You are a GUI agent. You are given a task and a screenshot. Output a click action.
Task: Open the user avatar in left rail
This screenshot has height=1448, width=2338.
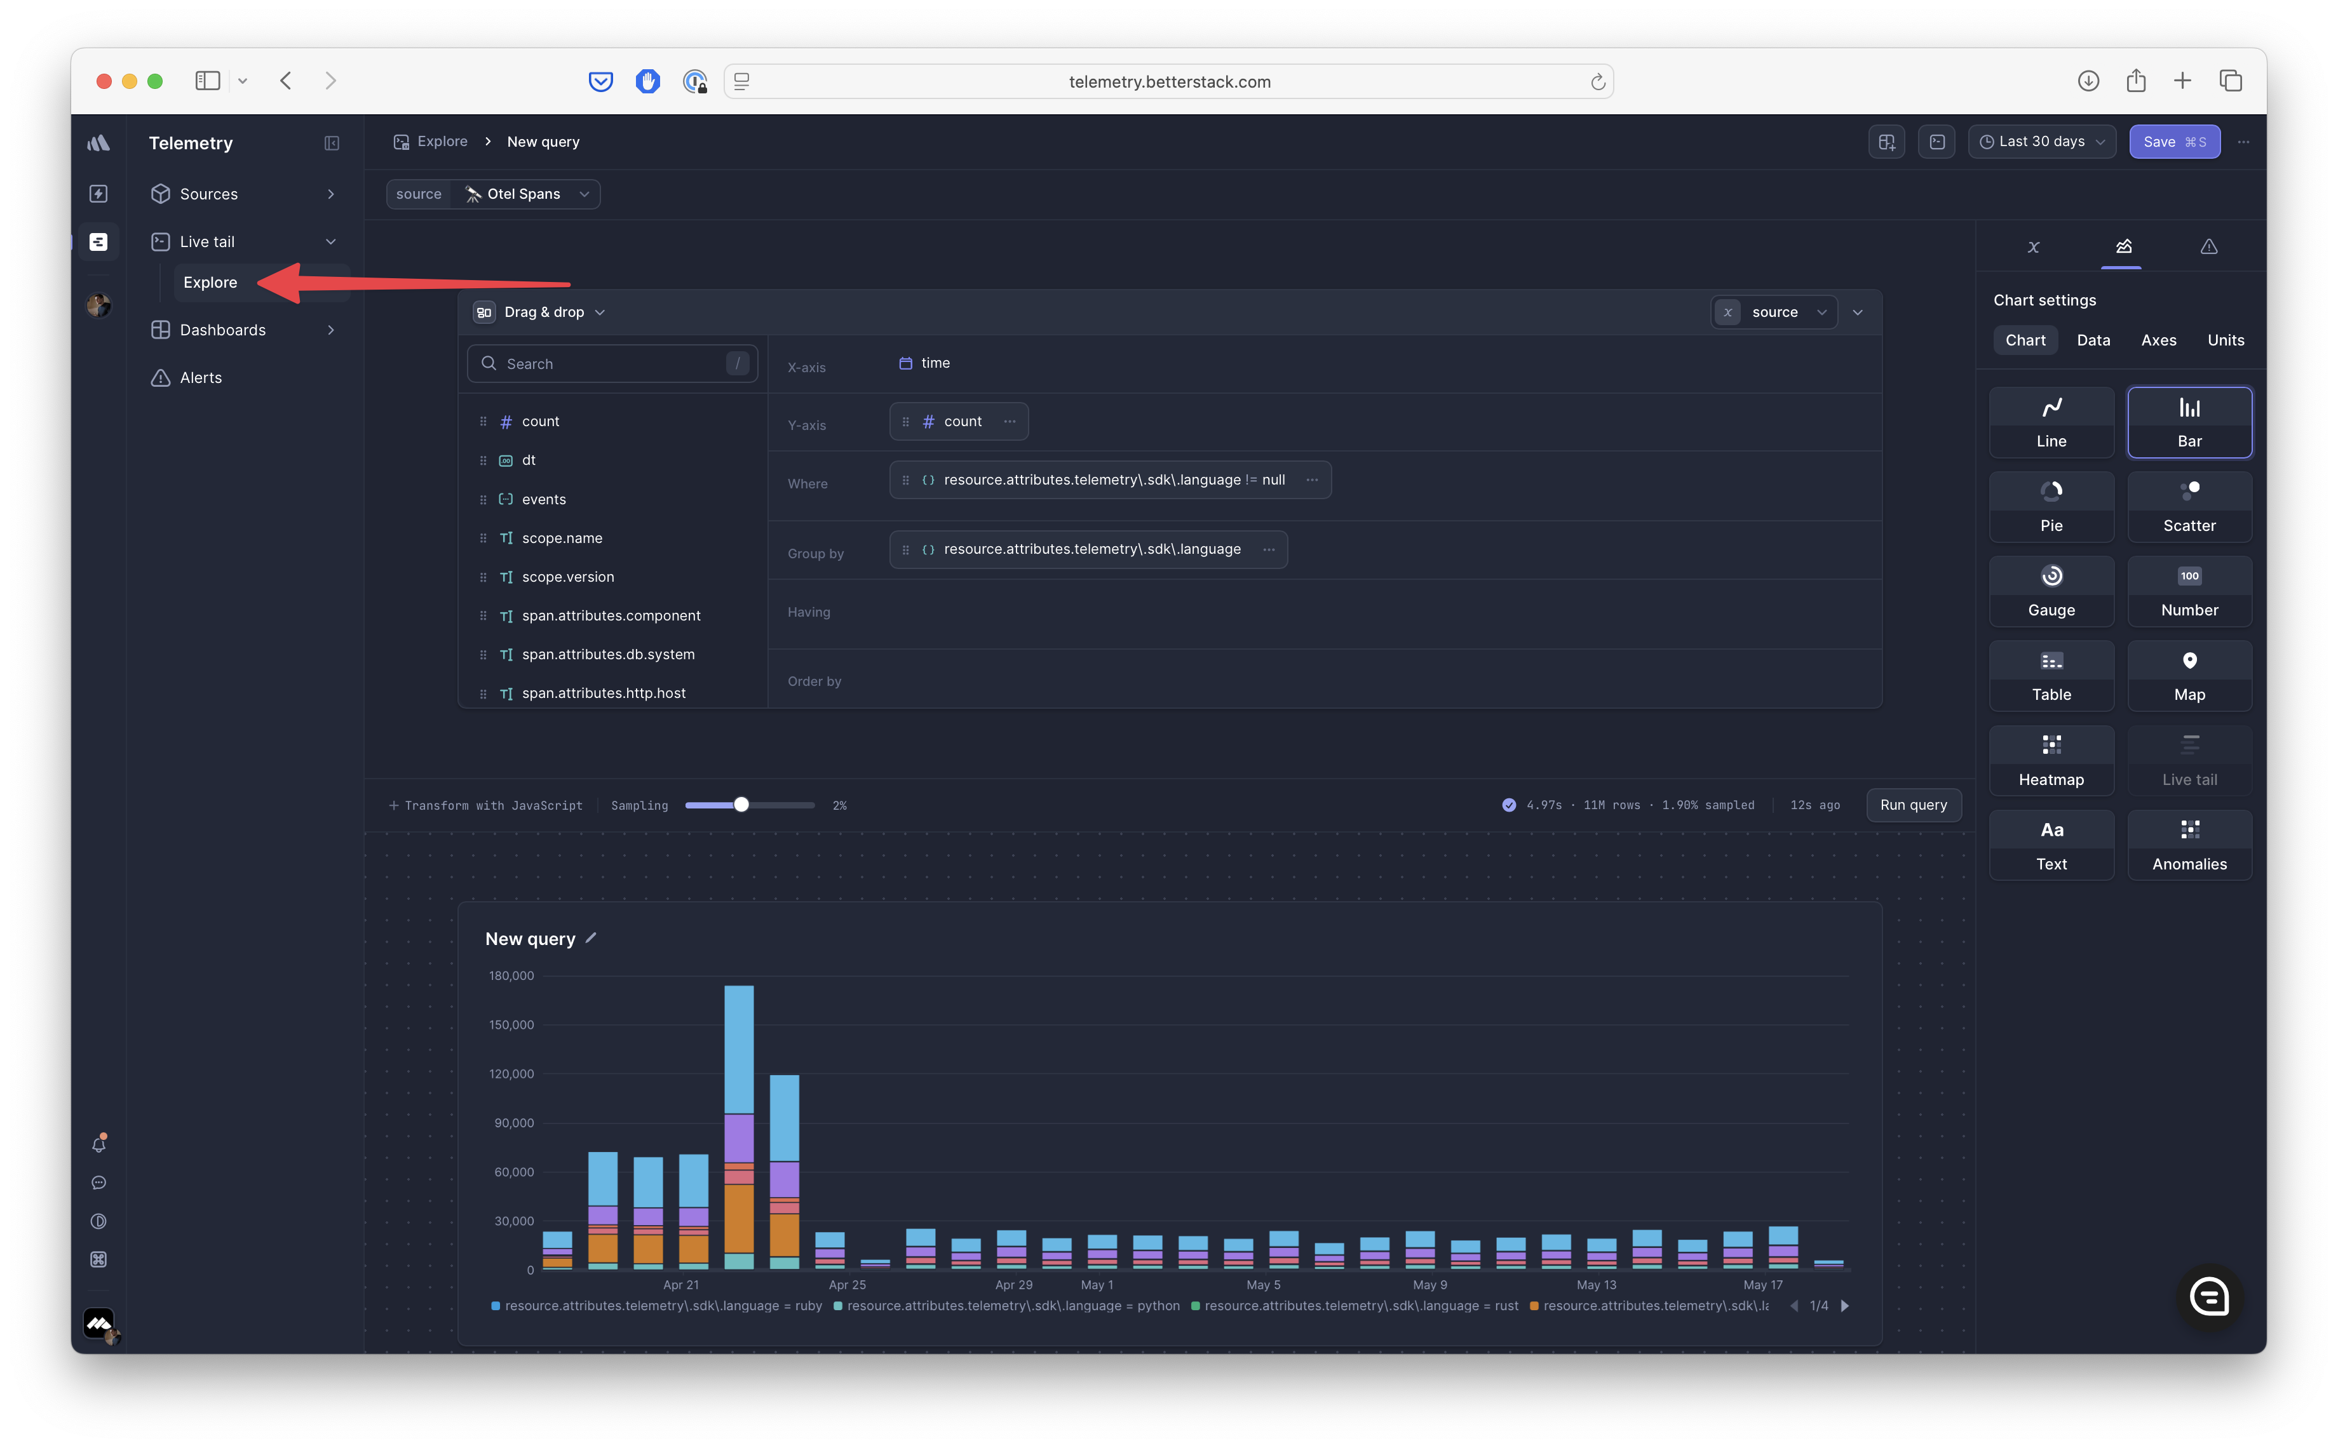(98, 305)
